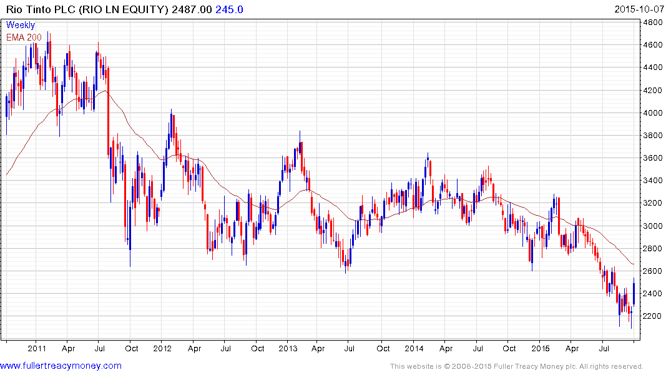Click the 3200 price axis label
Viewport: 671px width, 375px height.
(x=653, y=203)
